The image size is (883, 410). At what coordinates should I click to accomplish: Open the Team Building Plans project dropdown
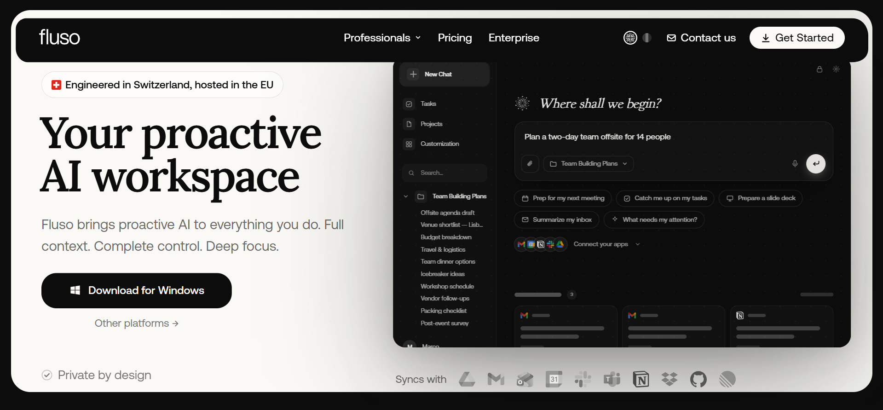tap(589, 164)
